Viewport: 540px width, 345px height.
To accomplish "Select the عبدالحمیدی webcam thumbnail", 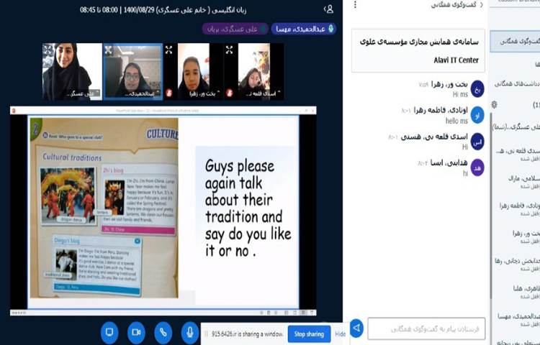I will click(x=133, y=71).
